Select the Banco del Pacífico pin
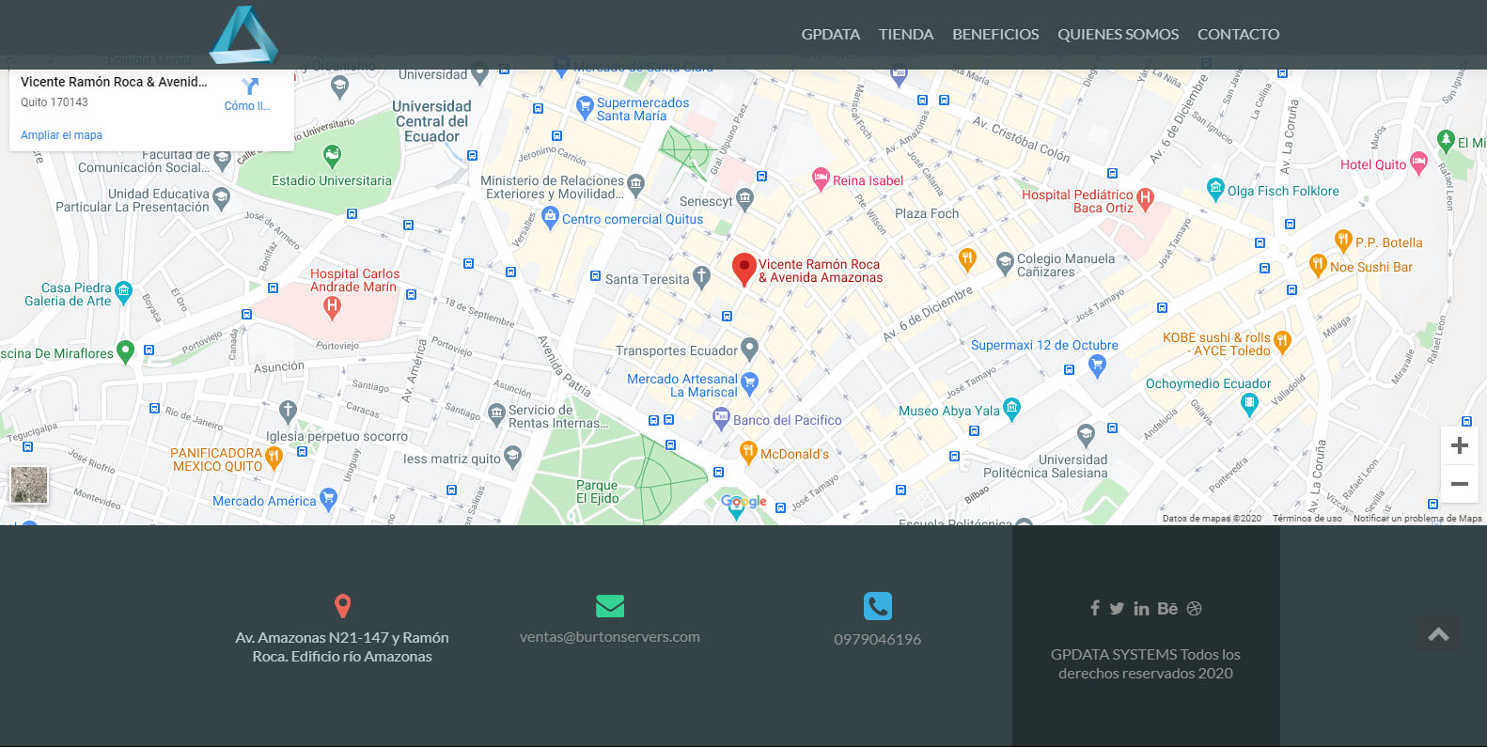This screenshot has height=747, width=1487. pyautogui.click(x=721, y=418)
